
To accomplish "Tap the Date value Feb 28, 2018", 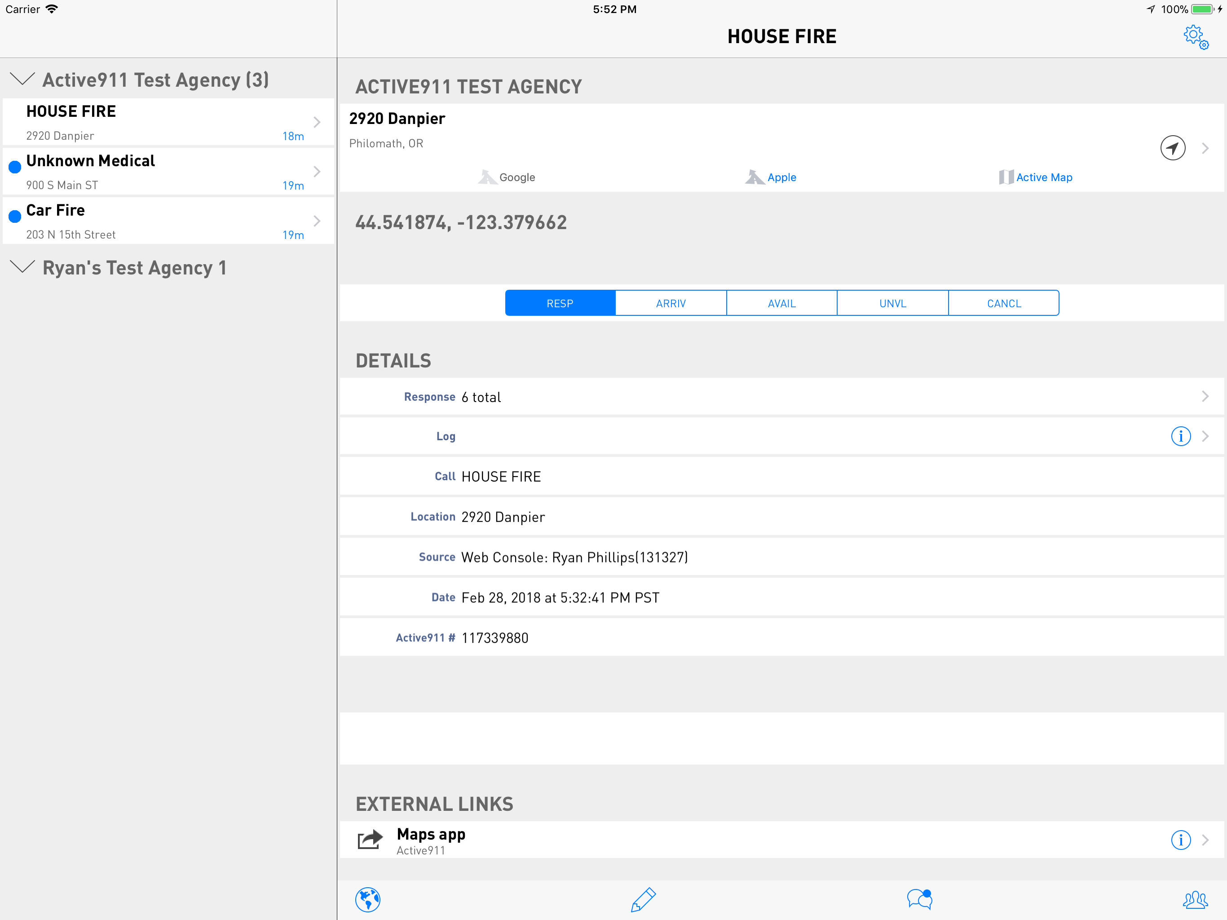I will pos(560,597).
